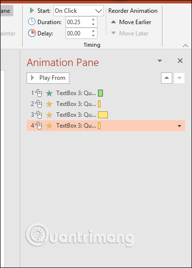Click the mouse-click trigger icon of animation 3
The width and height of the screenshot is (192, 268).
39,115
